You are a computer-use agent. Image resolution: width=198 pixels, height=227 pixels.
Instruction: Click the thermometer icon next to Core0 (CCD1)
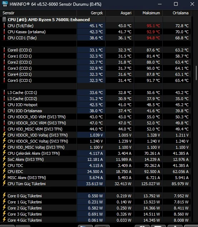4,50
